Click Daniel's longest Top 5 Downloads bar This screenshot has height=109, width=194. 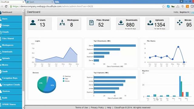coord(115,46)
